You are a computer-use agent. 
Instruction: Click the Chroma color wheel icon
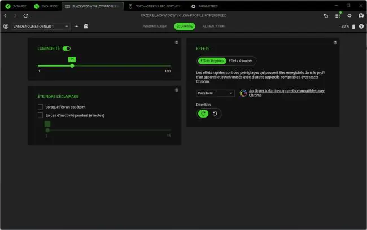pyautogui.click(x=243, y=93)
